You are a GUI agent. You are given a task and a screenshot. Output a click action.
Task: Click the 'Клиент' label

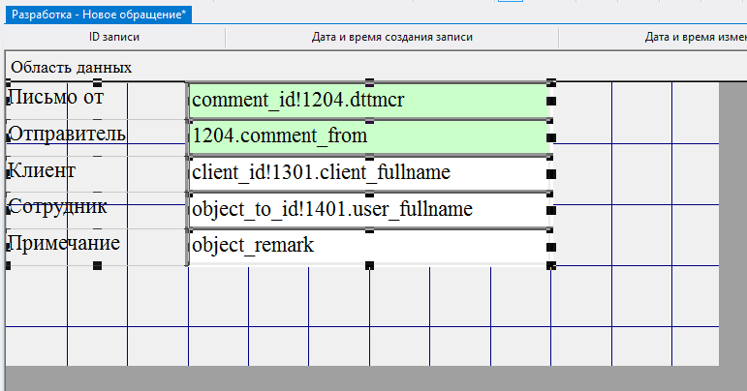tap(41, 170)
